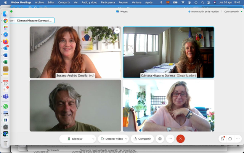Open the Trash in the Dock
Screen dimensions: 244x153
[6, 143]
